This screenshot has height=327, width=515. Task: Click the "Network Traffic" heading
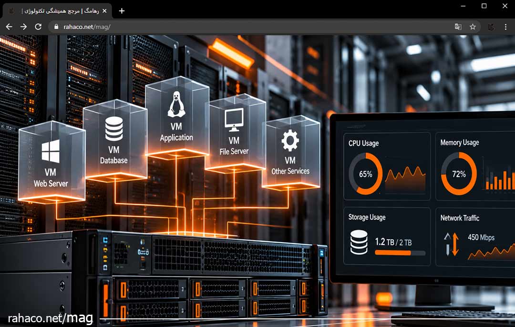click(460, 218)
